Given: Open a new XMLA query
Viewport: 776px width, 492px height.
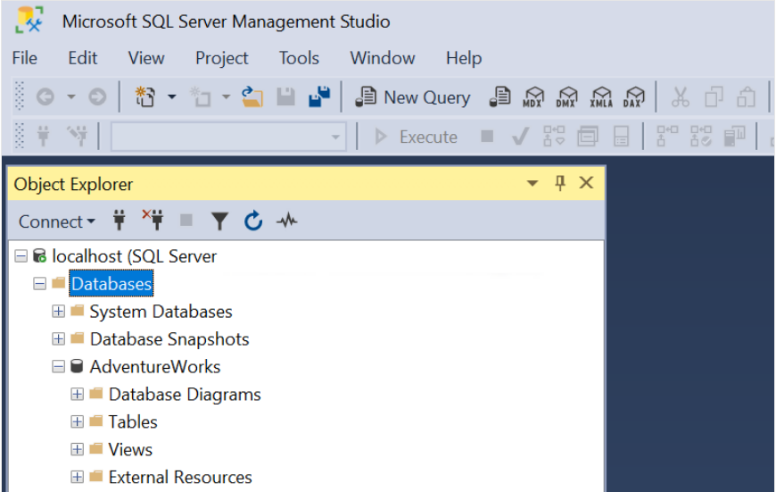Looking at the screenshot, I should click(x=601, y=96).
